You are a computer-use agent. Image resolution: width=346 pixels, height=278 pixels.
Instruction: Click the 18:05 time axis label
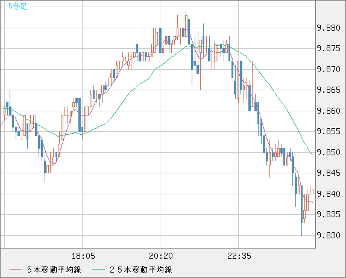click(83, 256)
